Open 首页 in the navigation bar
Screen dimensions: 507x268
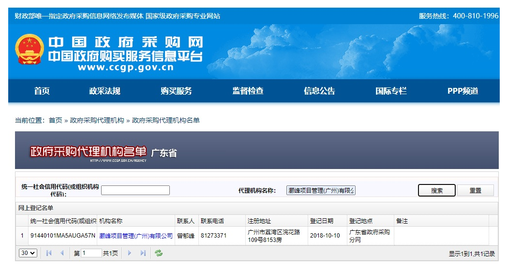[42, 91]
